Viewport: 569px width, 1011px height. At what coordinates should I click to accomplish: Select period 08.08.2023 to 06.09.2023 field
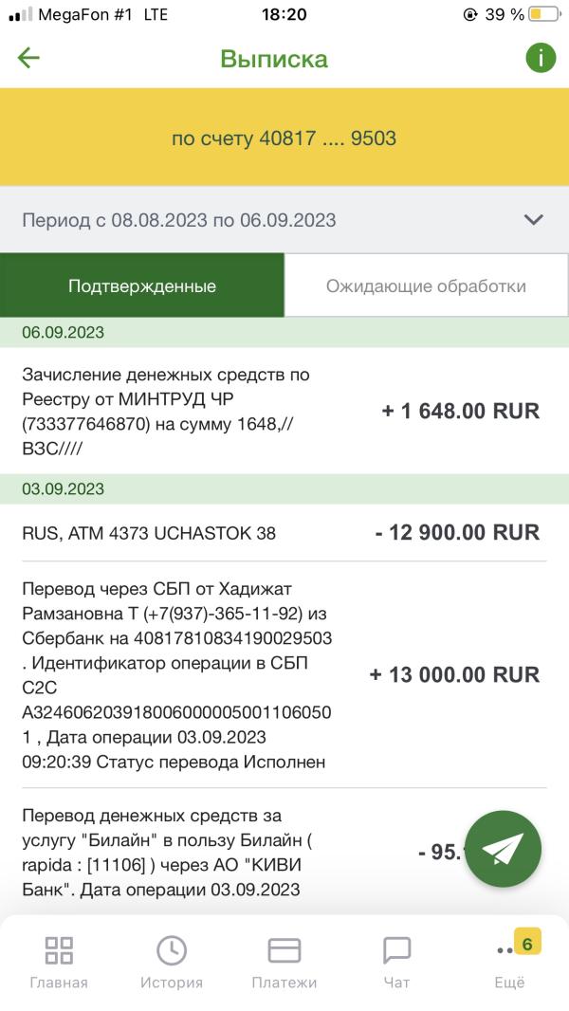click(x=284, y=220)
